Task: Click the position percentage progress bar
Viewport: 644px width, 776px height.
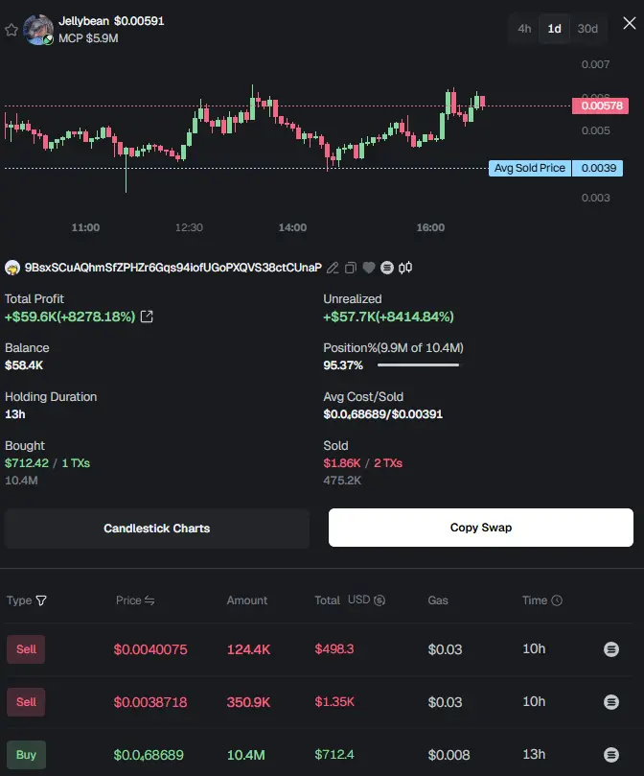Action: click(419, 365)
